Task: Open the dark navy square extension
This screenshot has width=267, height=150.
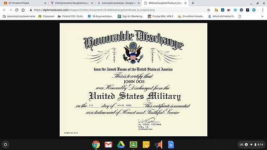Action: [247, 10]
